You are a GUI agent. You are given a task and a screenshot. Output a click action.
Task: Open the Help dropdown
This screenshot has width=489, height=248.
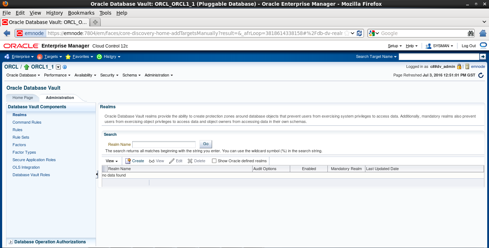pos(411,46)
